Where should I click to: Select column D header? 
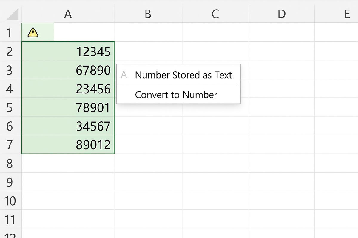pyautogui.click(x=281, y=14)
